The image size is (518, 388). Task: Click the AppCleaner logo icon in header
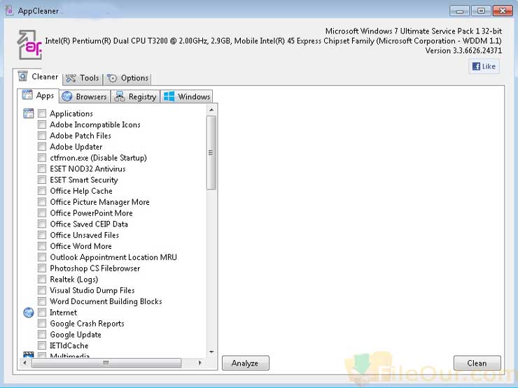point(29,45)
